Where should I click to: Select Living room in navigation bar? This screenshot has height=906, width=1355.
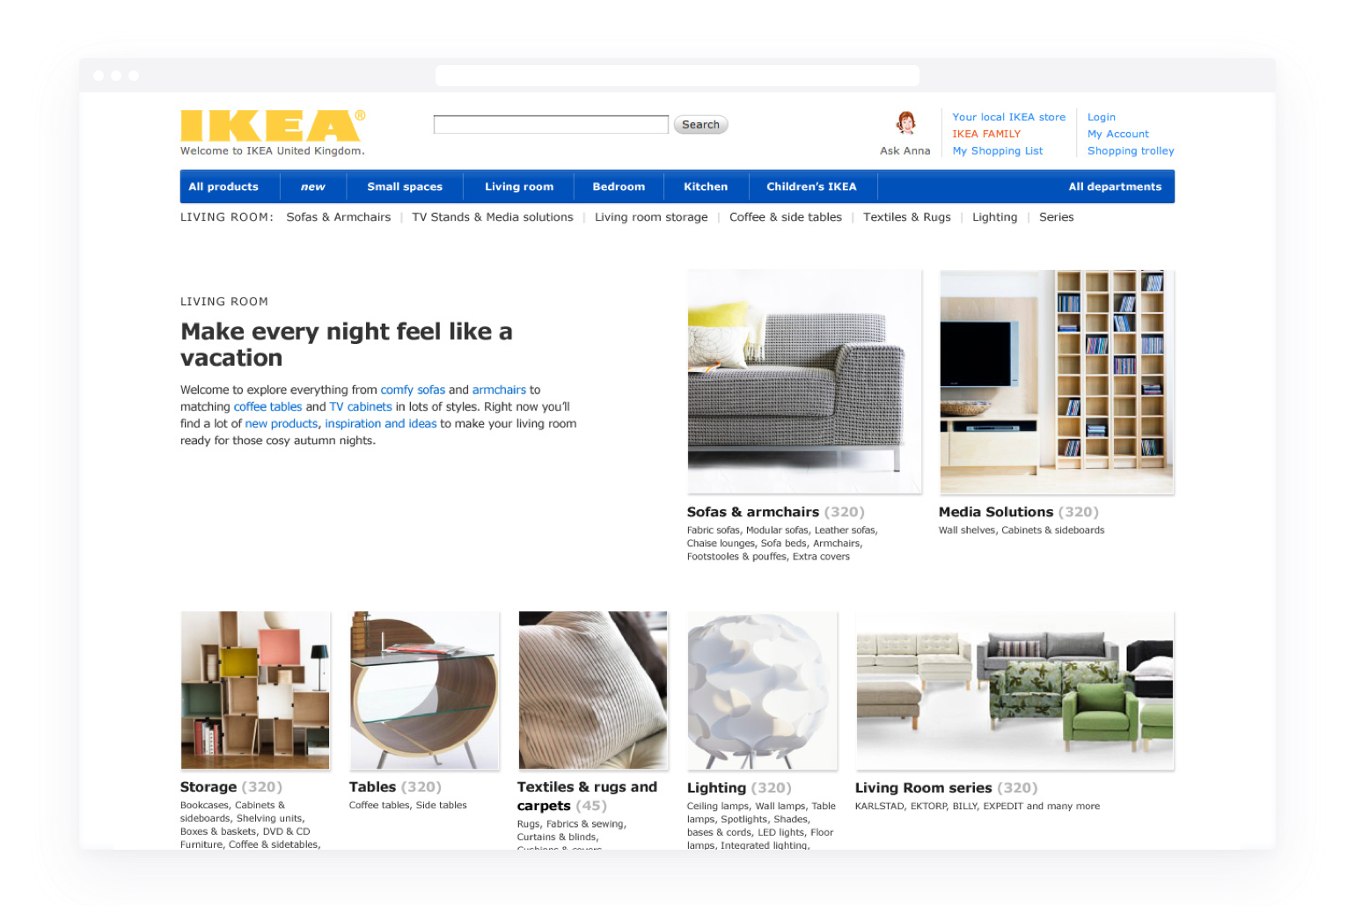click(x=519, y=186)
